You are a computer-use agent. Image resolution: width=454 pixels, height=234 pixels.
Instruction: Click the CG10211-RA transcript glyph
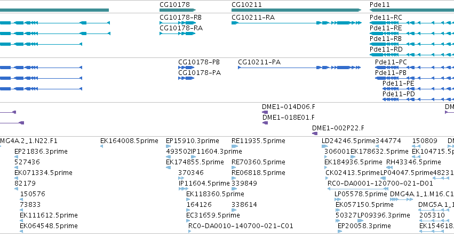(297, 23)
